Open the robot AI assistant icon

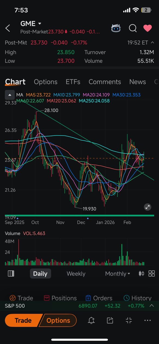click(116, 28)
